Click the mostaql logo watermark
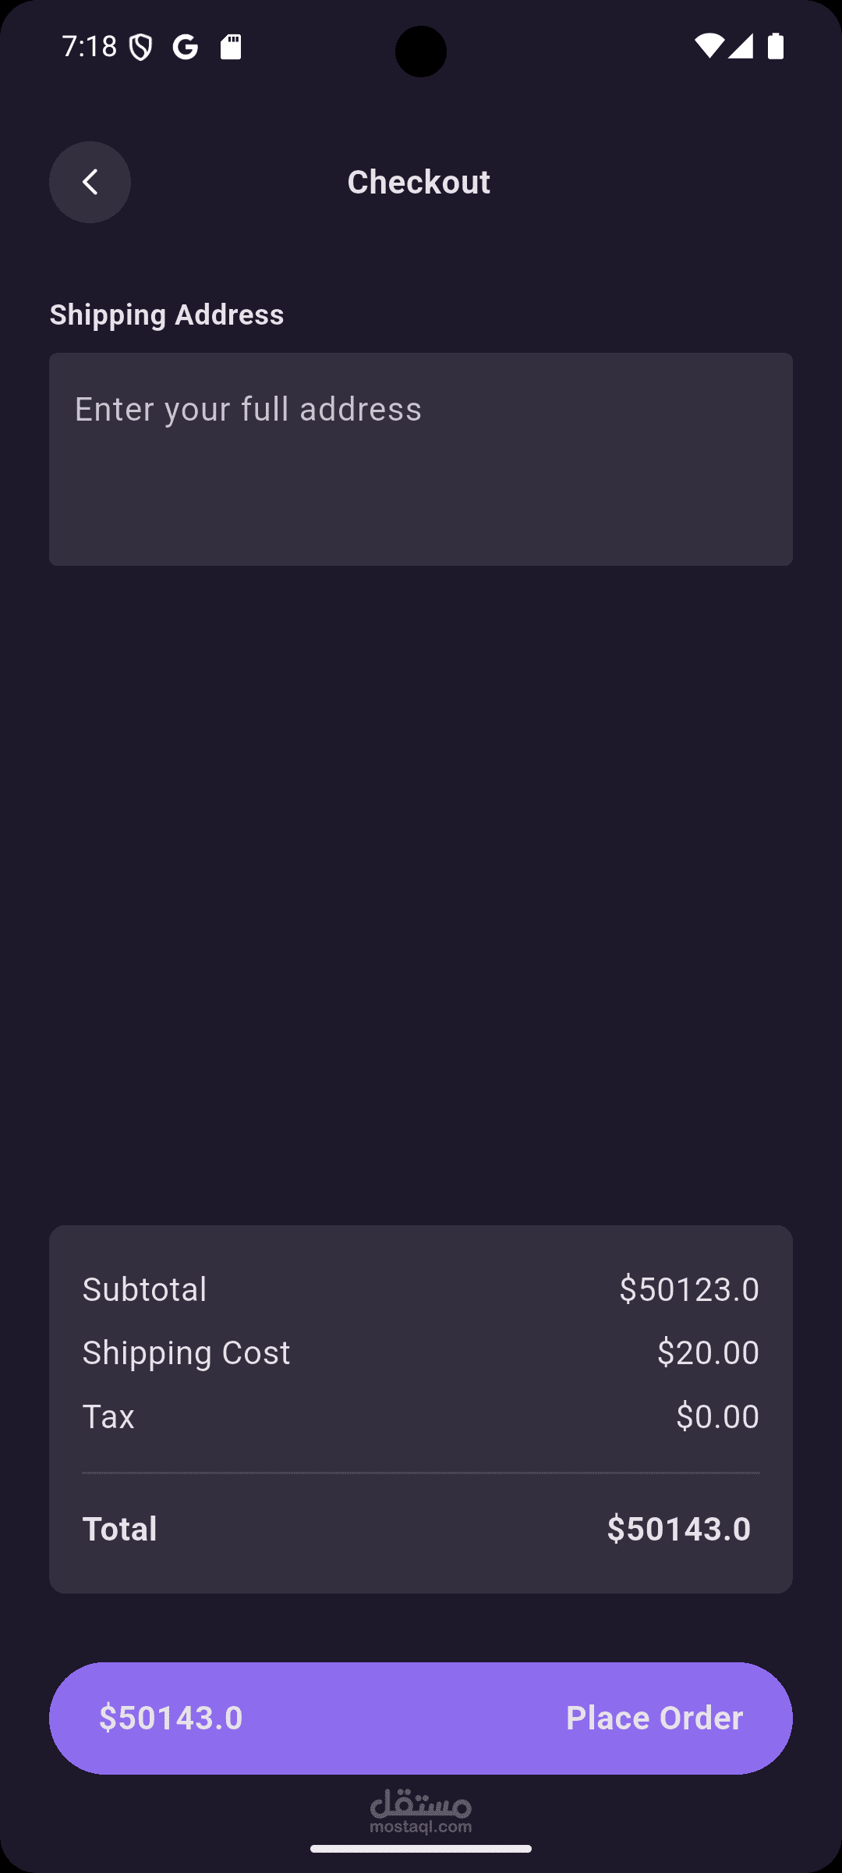The height and width of the screenshot is (1873, 842). (x=421, y=1811)
